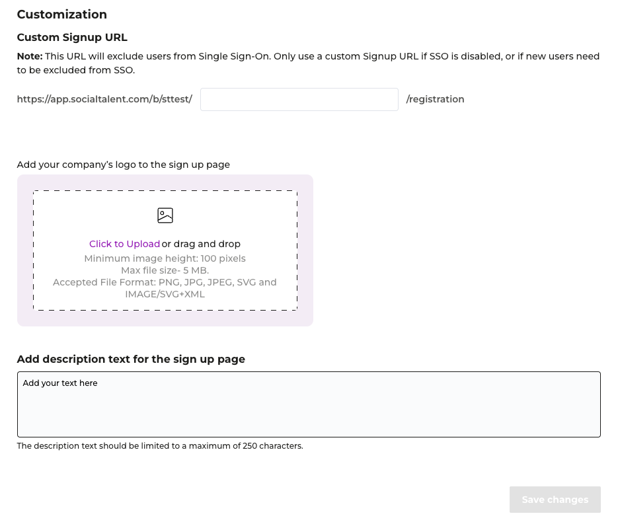Focus the custom signup URL input field
Screen dimensions: 618x528
299,99
